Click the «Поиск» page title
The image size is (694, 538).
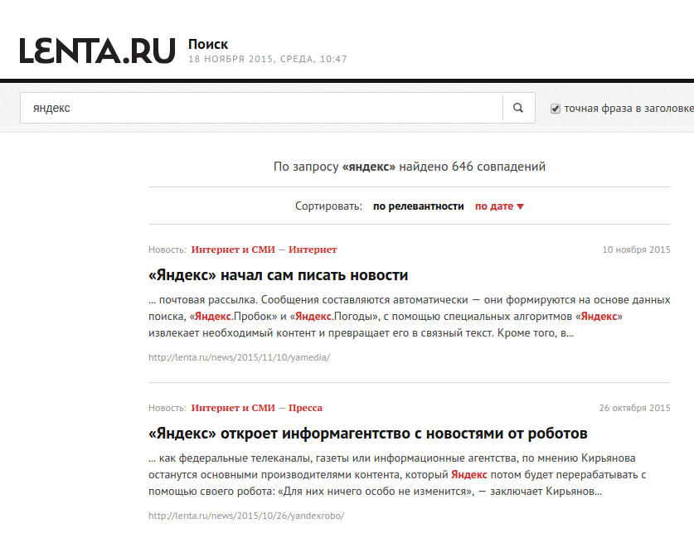(206, 44)
